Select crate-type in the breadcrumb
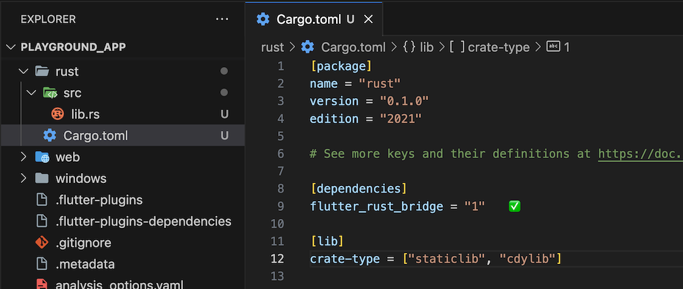Image resolution: width=683 pixels, height=289 pixels. (498, 47)
